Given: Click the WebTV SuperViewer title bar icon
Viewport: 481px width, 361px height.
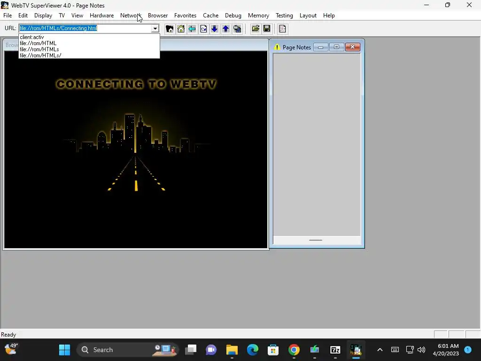Looking at the screenshot, I should click(x=5, y=5).
